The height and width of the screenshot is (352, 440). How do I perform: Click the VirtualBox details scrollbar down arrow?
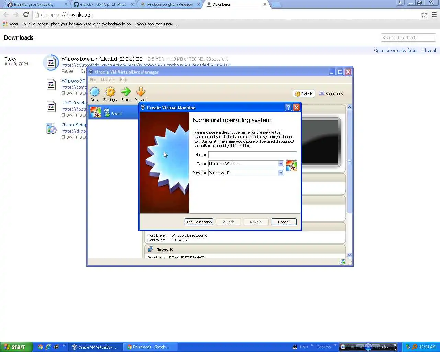349,255
